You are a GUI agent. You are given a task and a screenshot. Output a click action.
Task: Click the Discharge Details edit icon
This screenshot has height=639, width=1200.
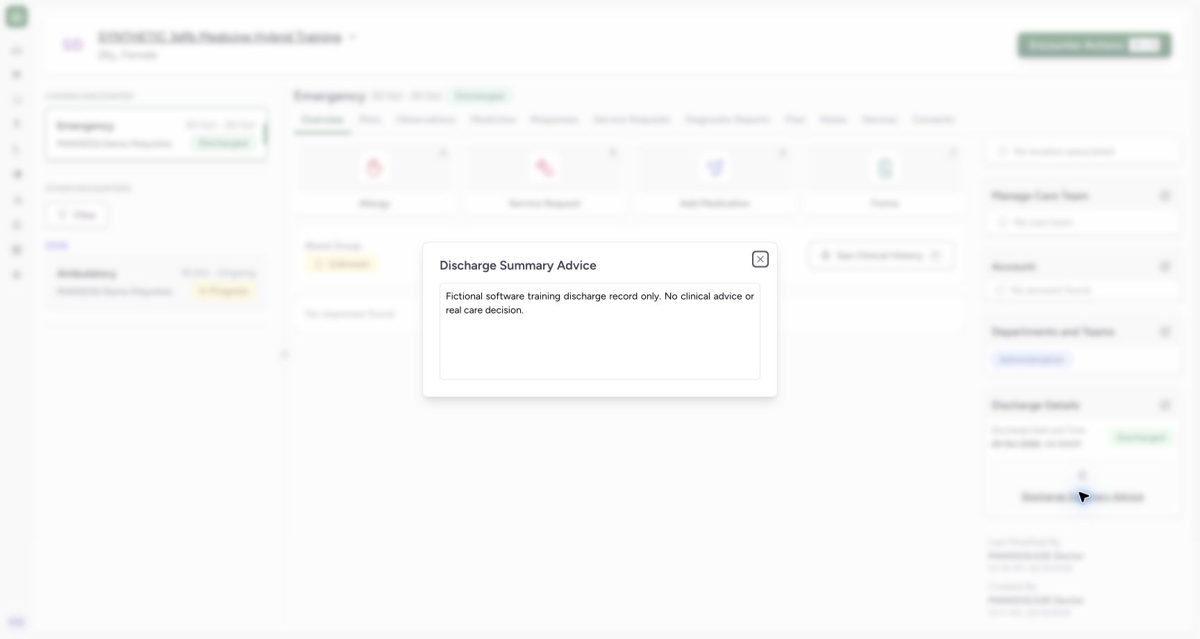[1165, 405]
